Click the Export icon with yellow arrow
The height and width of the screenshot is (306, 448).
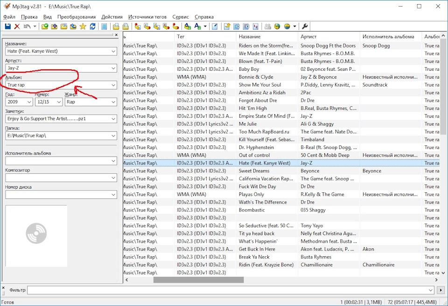[227, 27]
